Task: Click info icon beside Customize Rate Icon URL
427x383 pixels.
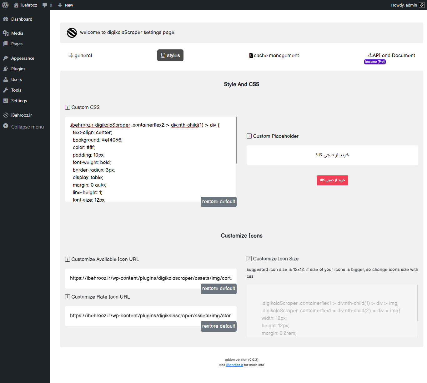Action: pyautogui.click(x=68, y=297)
